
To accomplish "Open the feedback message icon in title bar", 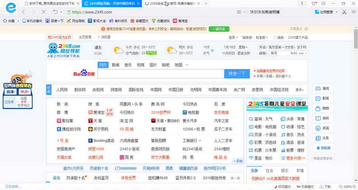I will 323,4.
